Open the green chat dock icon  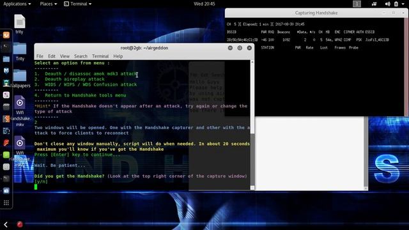[6, 155]
